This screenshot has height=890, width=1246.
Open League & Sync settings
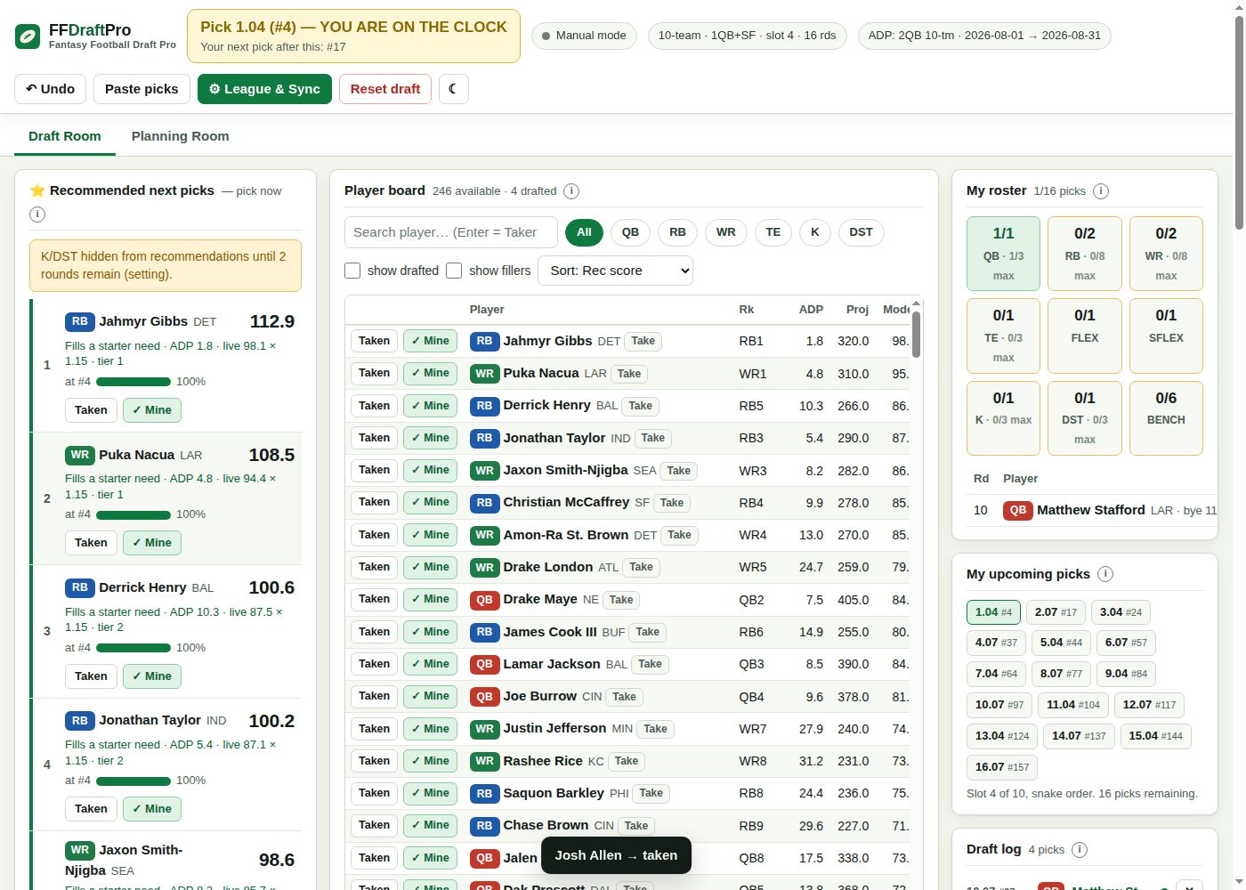tap(264, 89)
